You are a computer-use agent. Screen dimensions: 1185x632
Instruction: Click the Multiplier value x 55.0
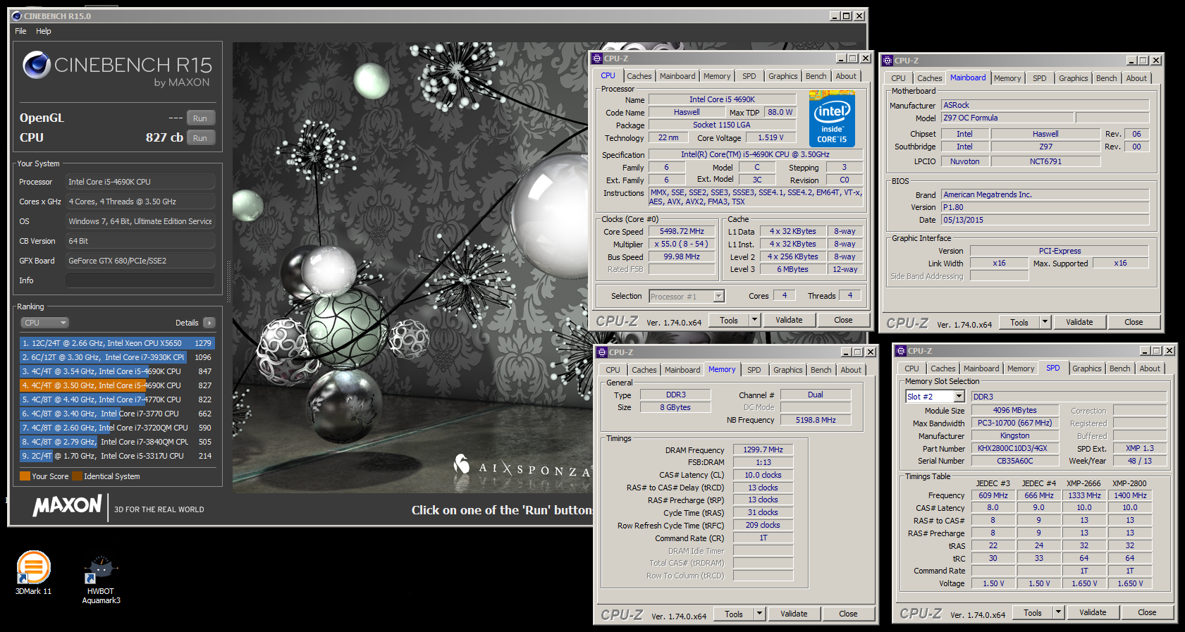click(682, 244)
